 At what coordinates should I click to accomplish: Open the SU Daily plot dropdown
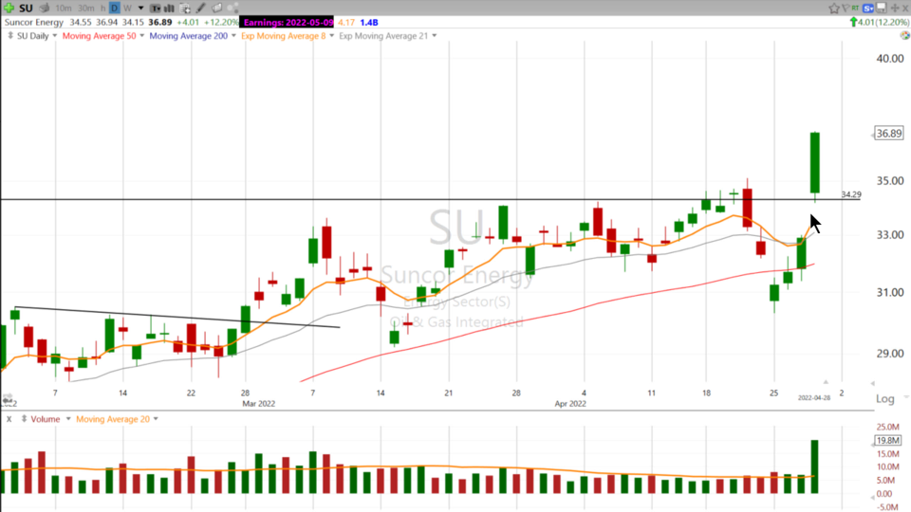click(x=55, y=36)
